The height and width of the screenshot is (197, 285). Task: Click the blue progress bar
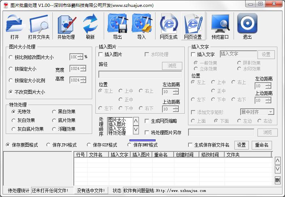[142, 140]
